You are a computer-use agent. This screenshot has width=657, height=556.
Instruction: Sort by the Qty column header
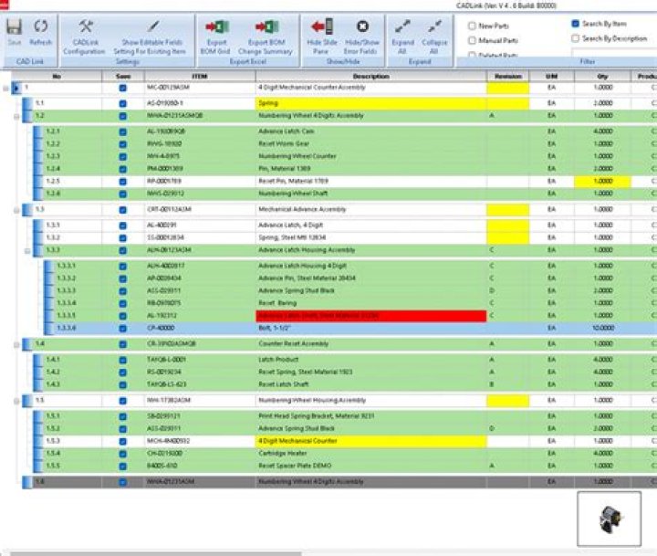(x=602, y=77)
